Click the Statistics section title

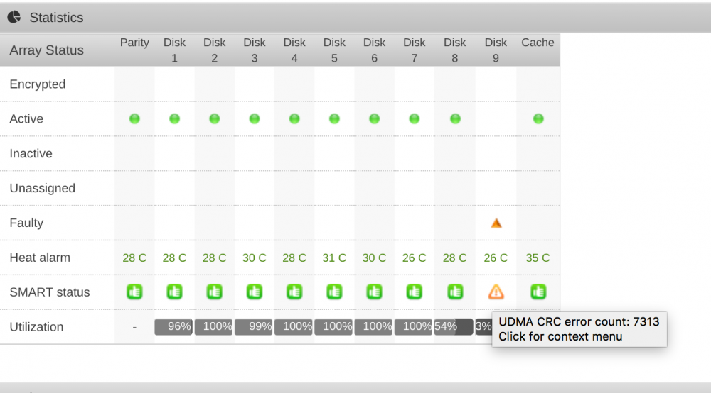pyautogui.click(x=56, y=18)
